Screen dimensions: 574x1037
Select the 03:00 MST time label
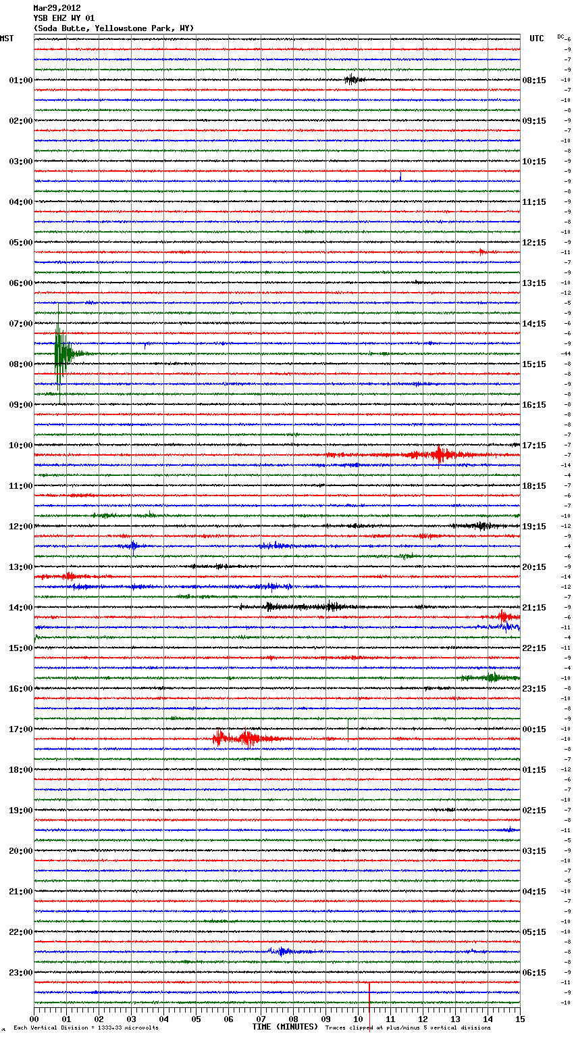(21, 162)
